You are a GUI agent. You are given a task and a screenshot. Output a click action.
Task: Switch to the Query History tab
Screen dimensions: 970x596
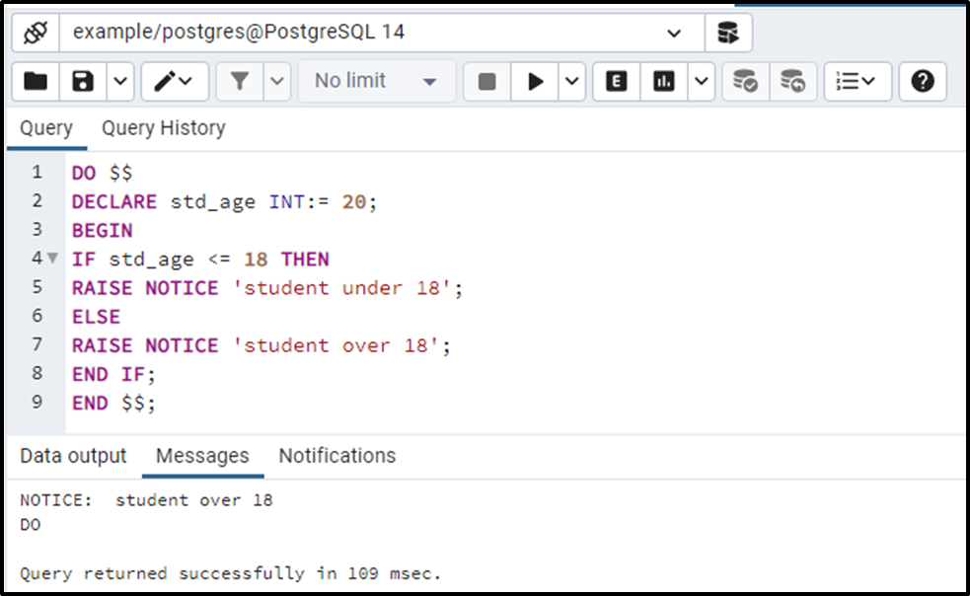[162, 128]
